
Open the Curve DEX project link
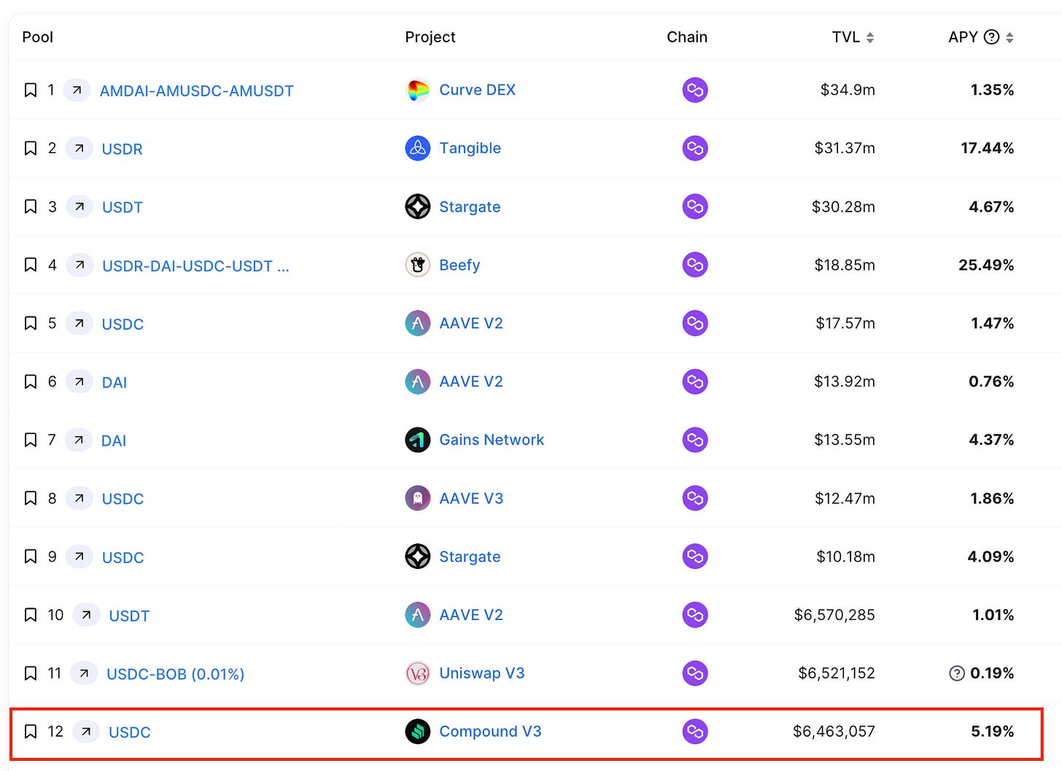(x=477, y=90)
